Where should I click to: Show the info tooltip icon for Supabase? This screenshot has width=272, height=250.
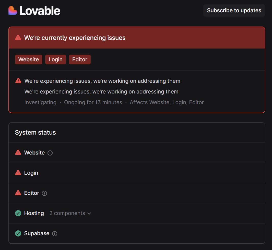point(55,234)
